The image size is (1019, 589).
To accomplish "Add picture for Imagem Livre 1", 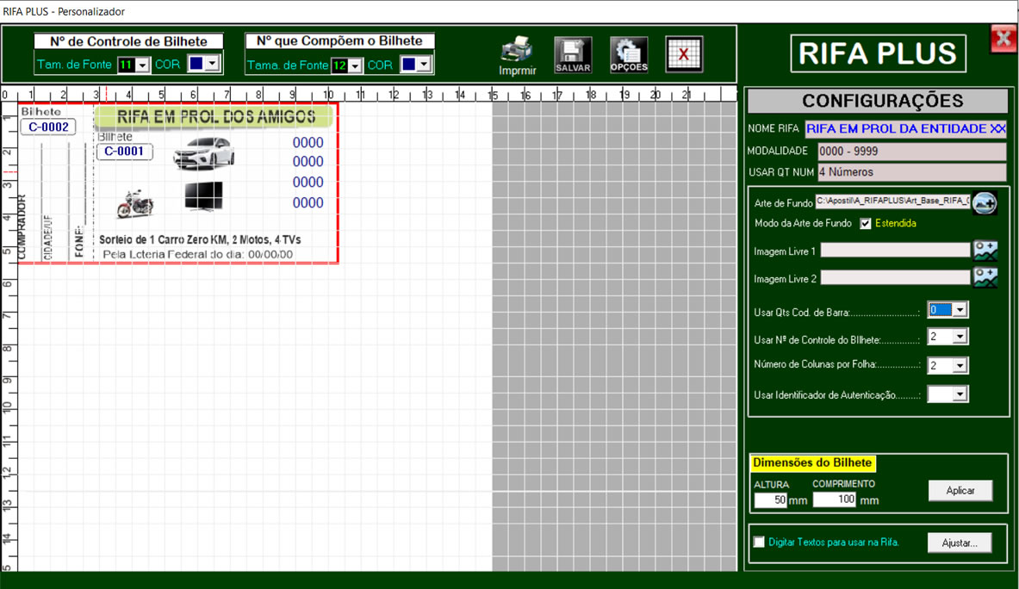I will 985,251.
